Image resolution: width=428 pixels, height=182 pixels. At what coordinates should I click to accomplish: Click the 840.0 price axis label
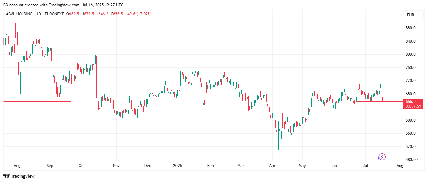click(410, 41)
